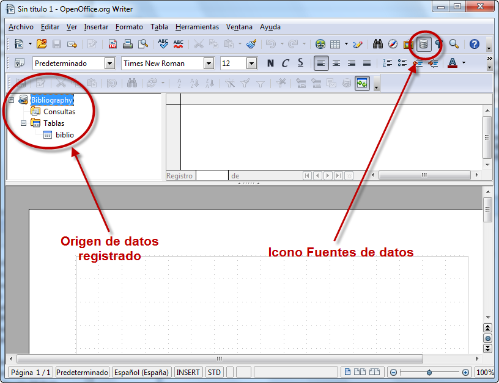
Task: Switch to side-by-side pages view layout
Action: point(360,371)
